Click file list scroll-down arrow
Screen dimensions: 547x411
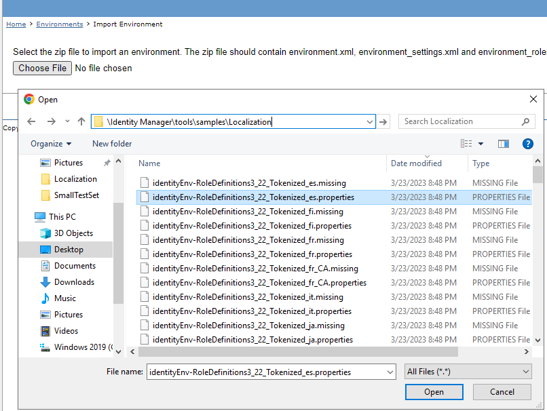(x=537, y=340)
